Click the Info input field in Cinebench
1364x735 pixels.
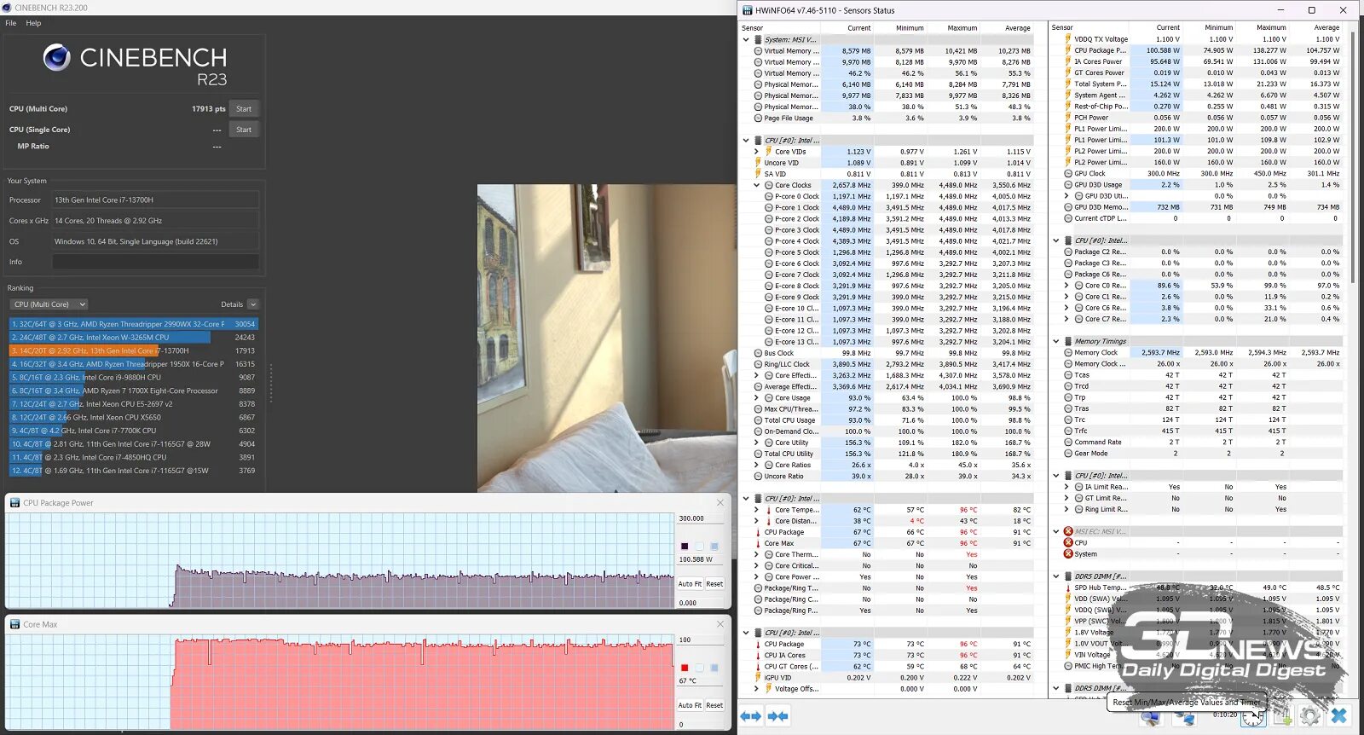click(155, 262)
